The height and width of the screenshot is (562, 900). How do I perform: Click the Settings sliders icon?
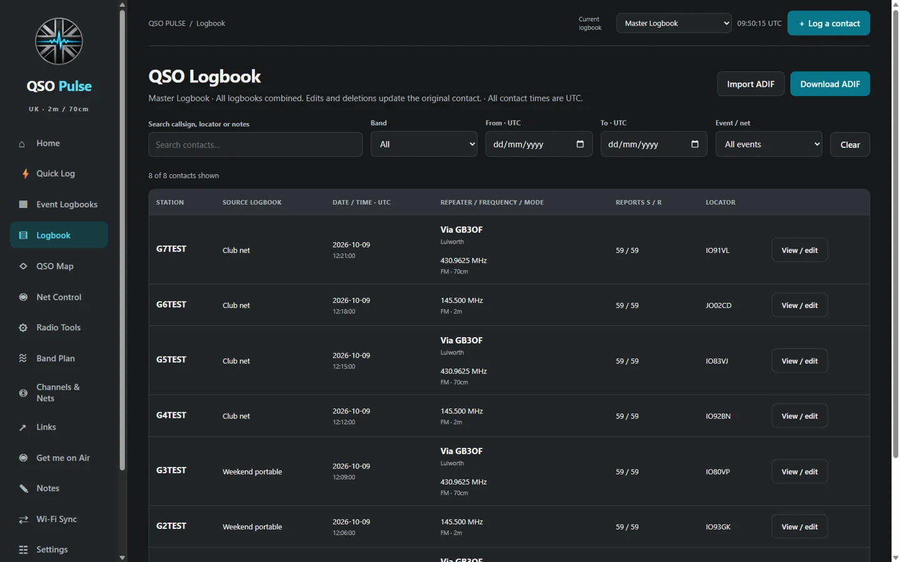[23, 550]
